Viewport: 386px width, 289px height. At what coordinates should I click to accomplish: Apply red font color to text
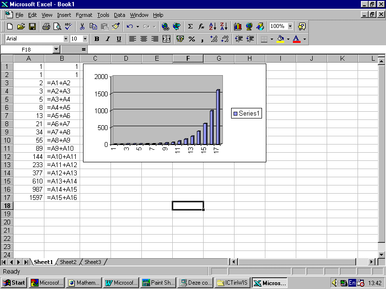[297, 39]
